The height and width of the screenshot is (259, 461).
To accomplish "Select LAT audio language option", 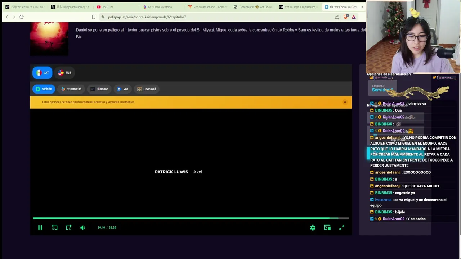I will point(42,73).
